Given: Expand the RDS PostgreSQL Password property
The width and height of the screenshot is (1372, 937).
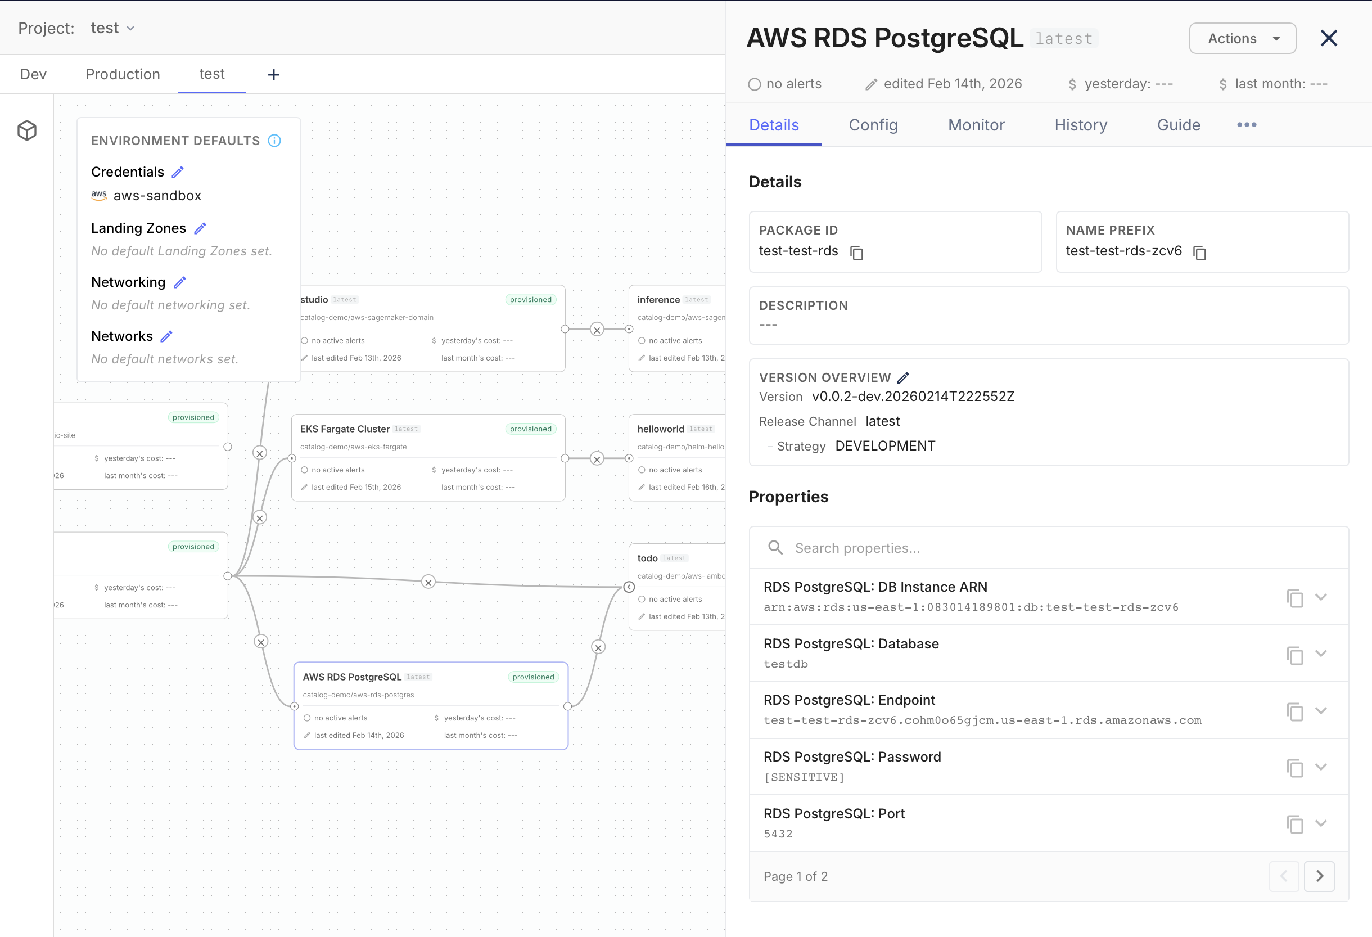Looking at the screenshot, I should [1321, 768].
